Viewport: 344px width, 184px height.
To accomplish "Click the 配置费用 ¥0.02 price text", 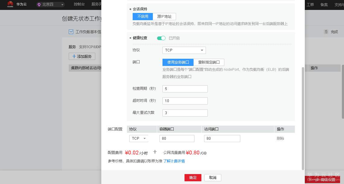I will click(132, 153).
